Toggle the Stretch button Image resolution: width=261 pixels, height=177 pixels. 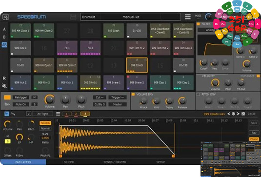tap(45, 123)
